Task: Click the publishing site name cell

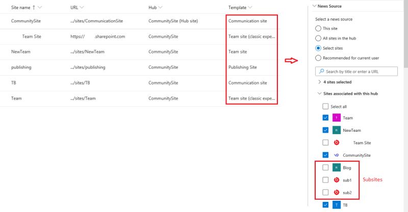Action: coord(21,68)
